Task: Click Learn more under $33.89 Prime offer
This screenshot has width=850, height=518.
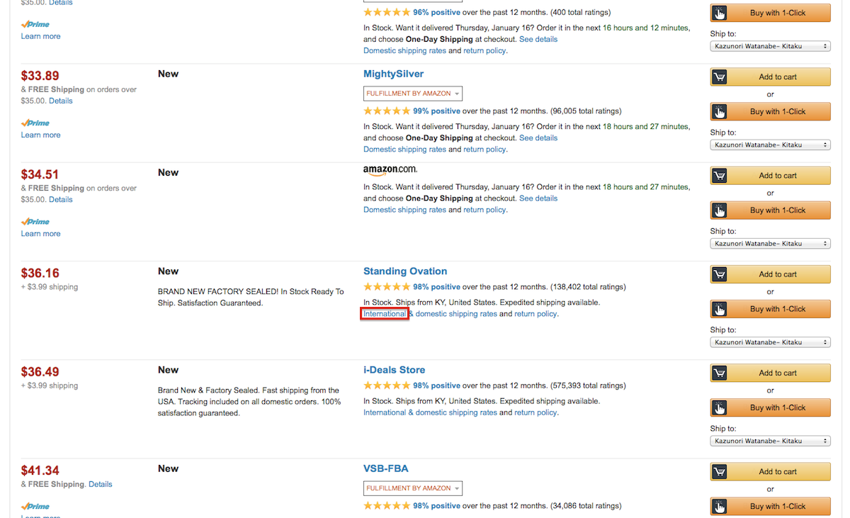Action: pyautogui.click(x=40, y=135)
